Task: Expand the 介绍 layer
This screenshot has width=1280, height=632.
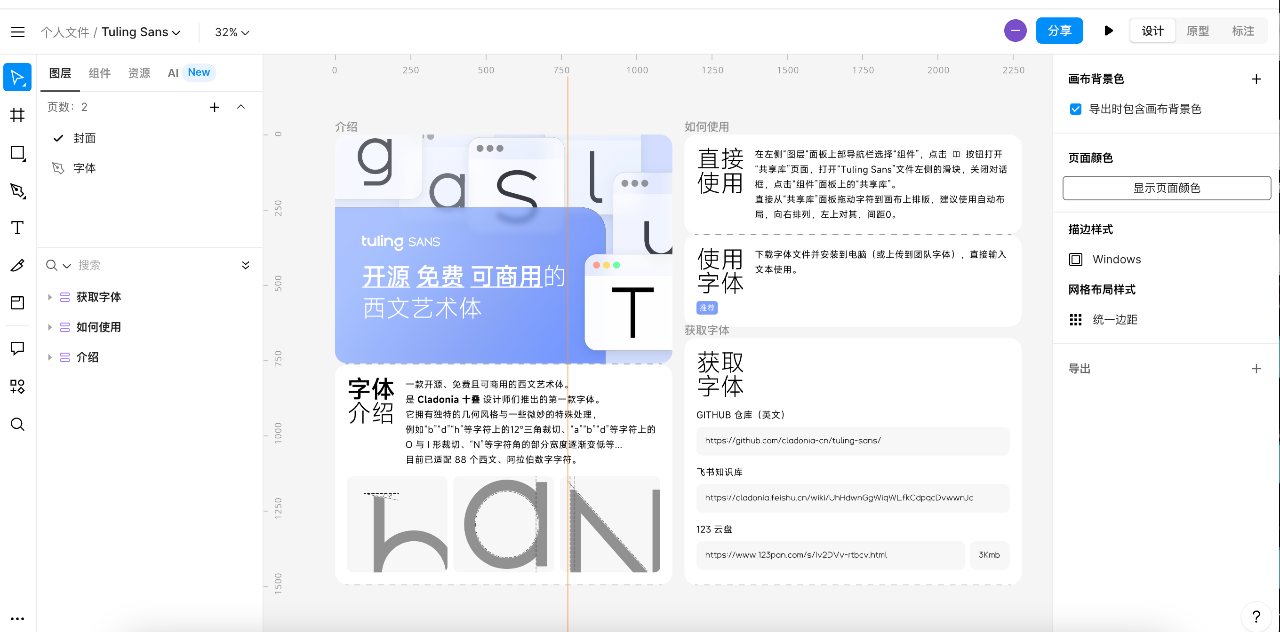Action: pos(50,357)
